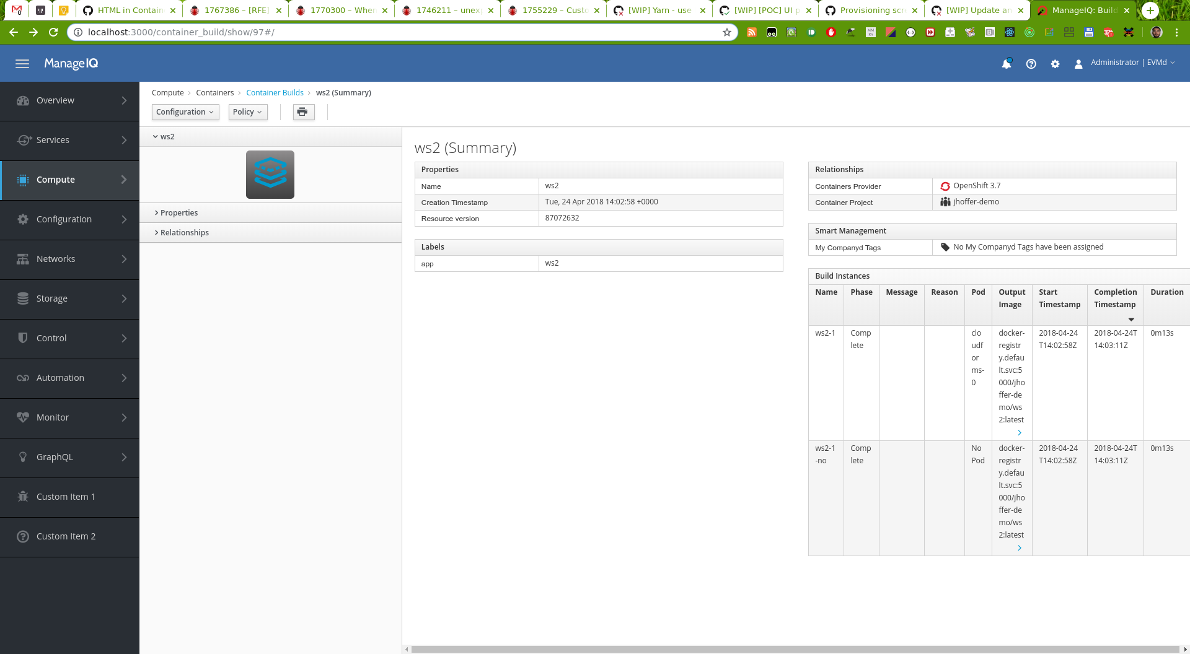
Task: Switch to the Provisioning scr browser tab
Action: coord(871,11)
